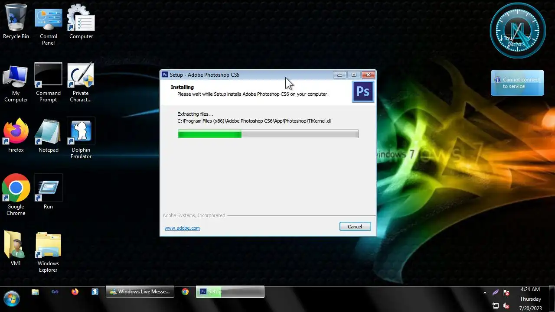Click the Dolphin Emulator taskbar icon
This screenshot has width=555, height=312.
[x=95, y=292]
